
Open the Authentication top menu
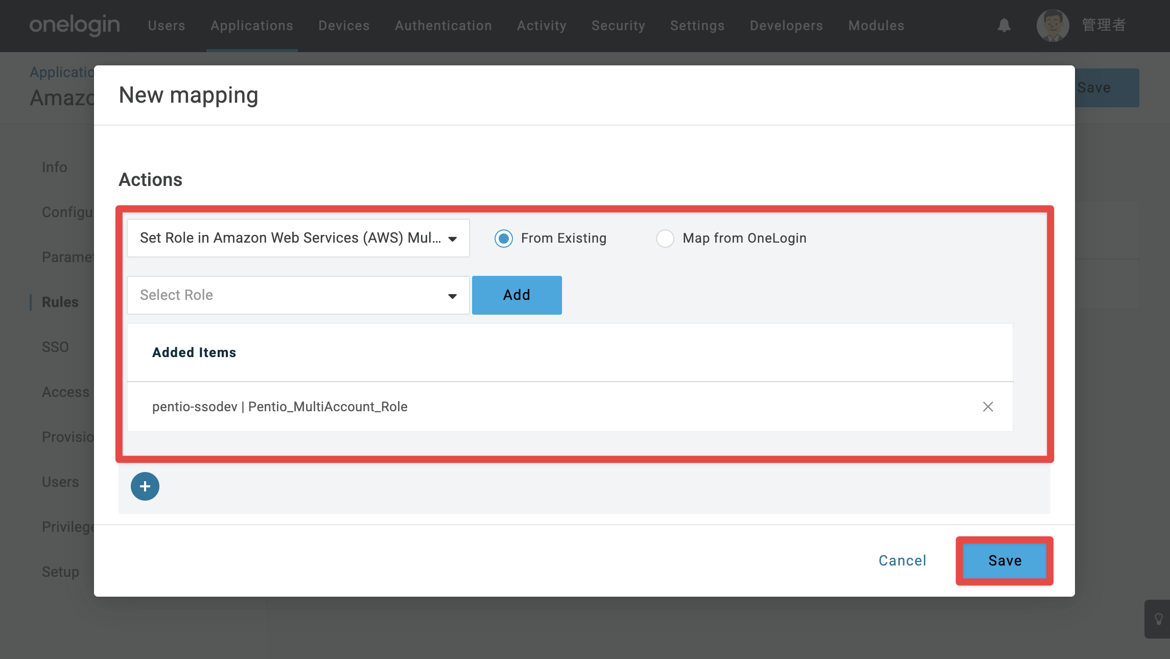point(443,26)
